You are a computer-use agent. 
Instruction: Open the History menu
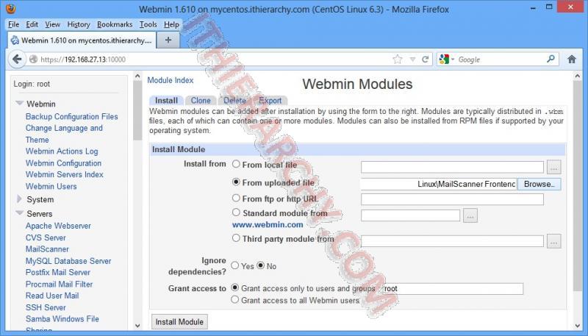pos(79,24)
